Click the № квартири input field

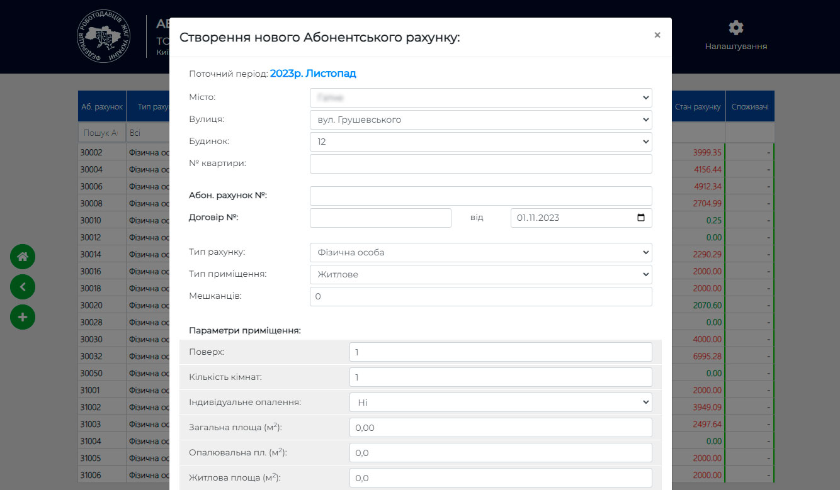480,164
